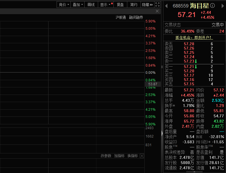
Task: Click the green down arrow beside 卖一 price
Action: (196, 61)
